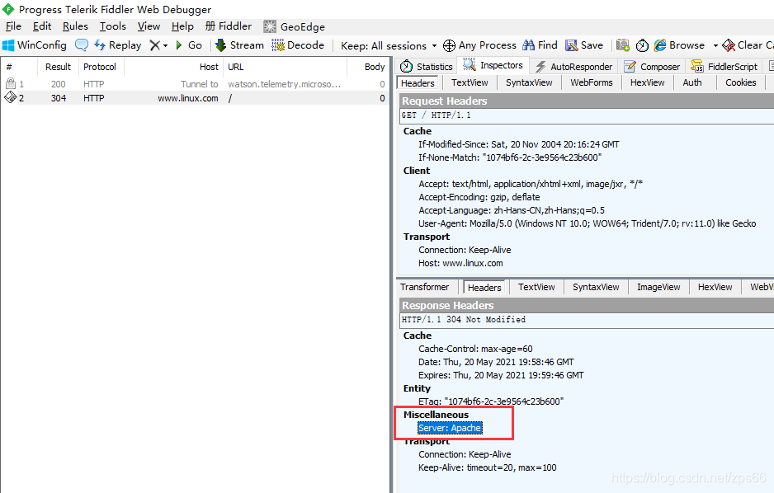Sort sessions by Body column
The width and height of the screenshot is (774, 493).
tap(367, 67)
